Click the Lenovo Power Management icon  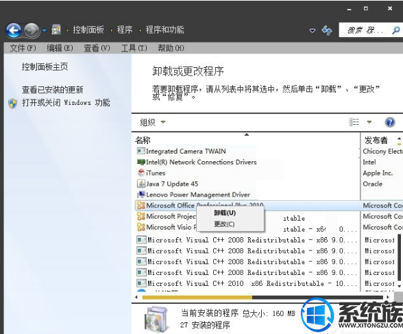(x=141, y=194)
